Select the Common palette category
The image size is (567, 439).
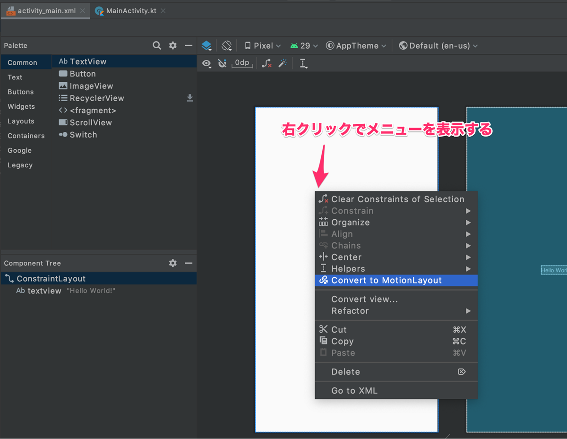click(26, 62)
